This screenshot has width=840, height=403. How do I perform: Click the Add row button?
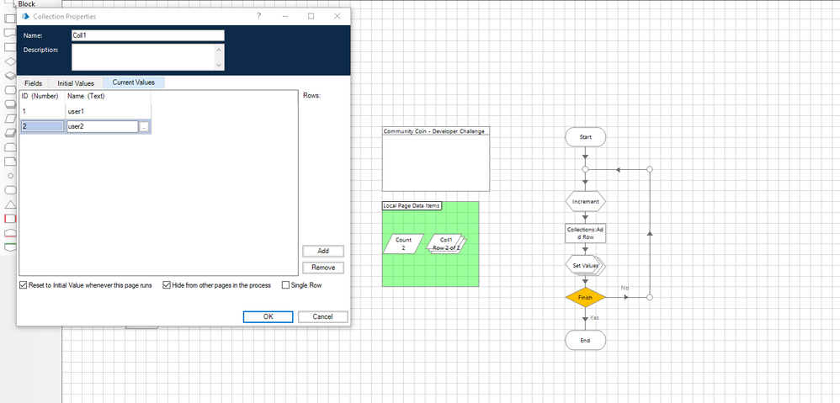(323, 251)
